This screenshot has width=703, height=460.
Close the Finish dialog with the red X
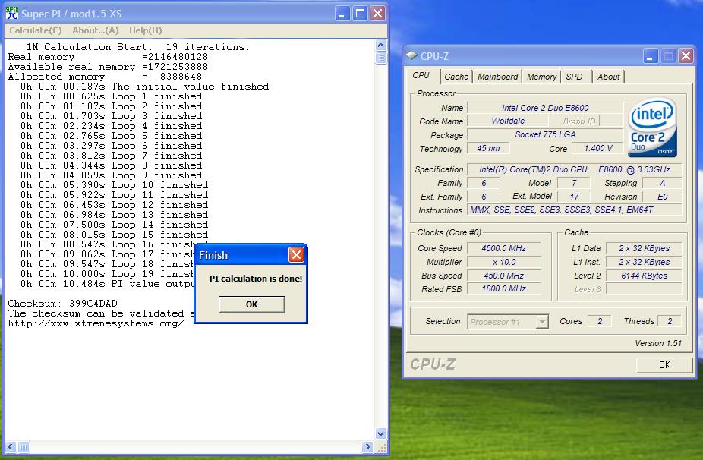pos(296,254)
